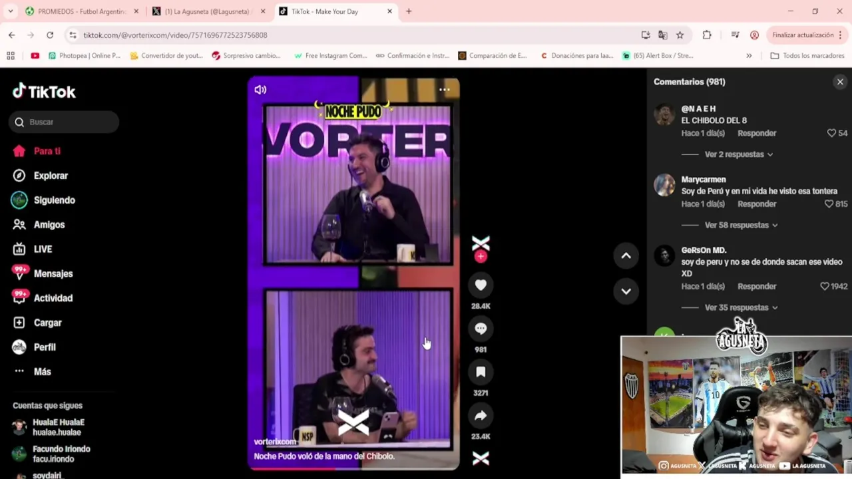Screen dimensions: 852x479
Task: Focus the Buscar search field
Action: point(64,122)
